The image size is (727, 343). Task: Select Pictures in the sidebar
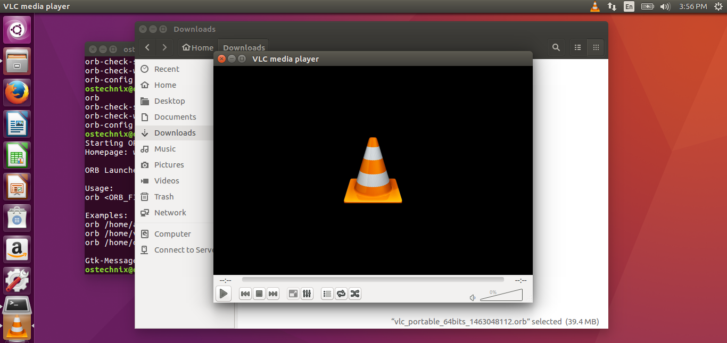click(x=169, y=165)
